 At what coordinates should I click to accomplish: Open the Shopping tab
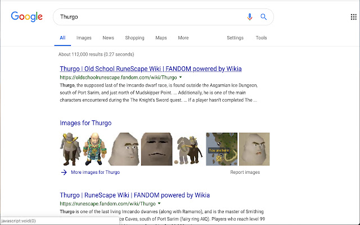134,38
